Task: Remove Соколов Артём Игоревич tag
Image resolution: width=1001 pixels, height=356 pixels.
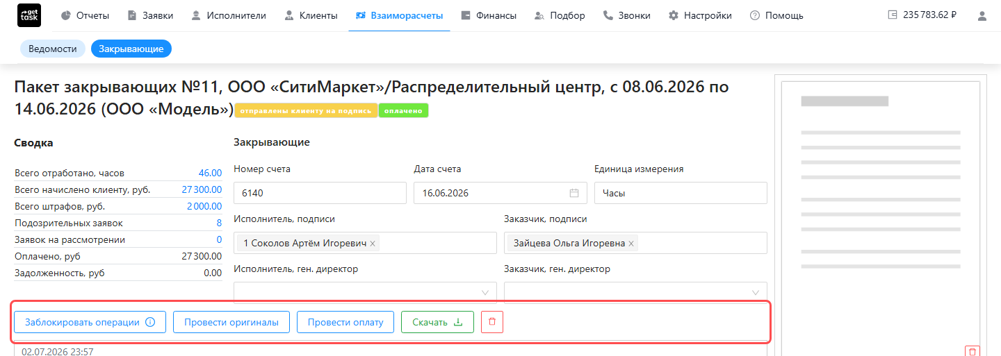Action: (x=373, y=244)
